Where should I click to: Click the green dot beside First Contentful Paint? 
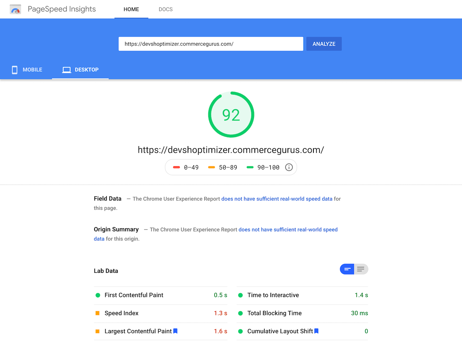(98, 295)
